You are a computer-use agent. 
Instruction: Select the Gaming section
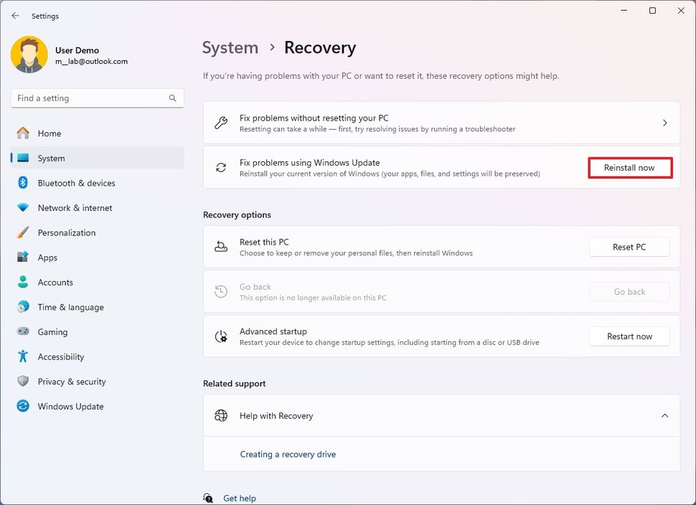point(52,331)
